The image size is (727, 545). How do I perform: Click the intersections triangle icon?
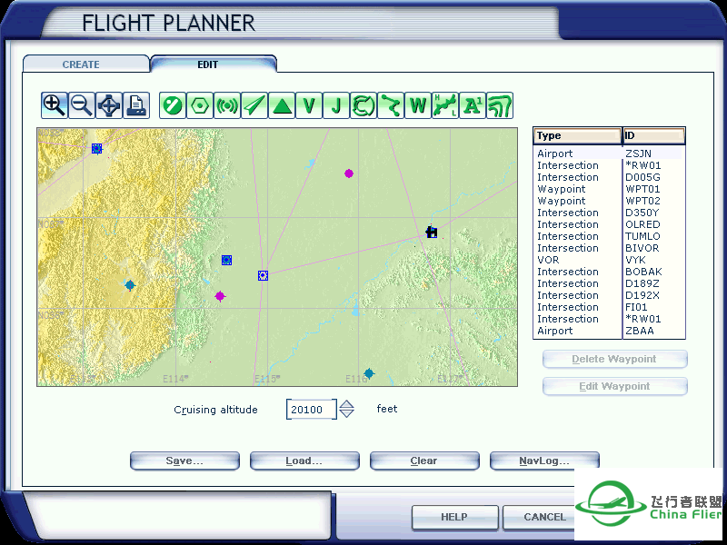282,105
